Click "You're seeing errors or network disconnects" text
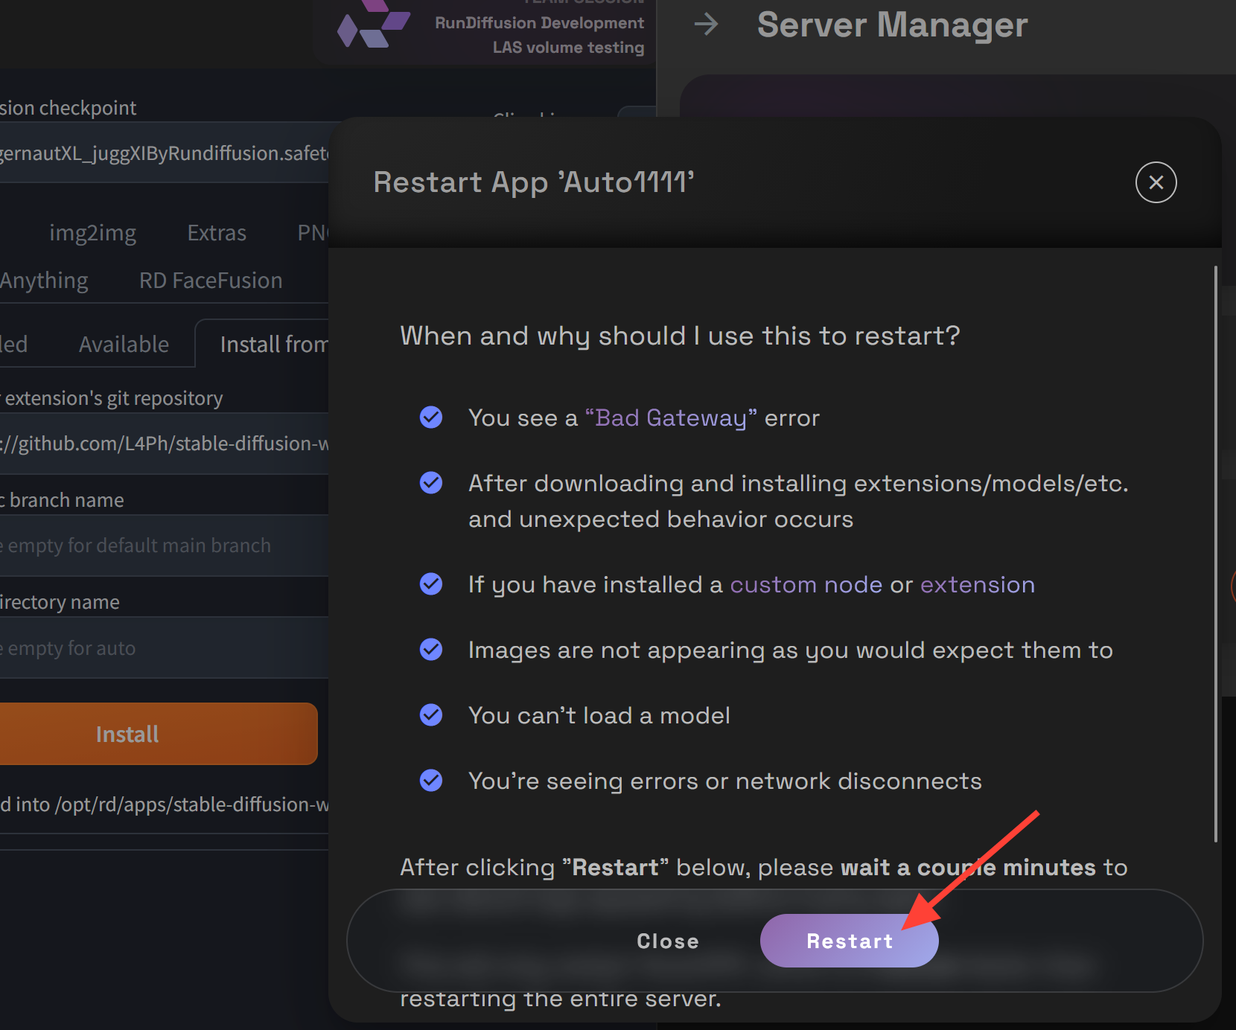 725,781
